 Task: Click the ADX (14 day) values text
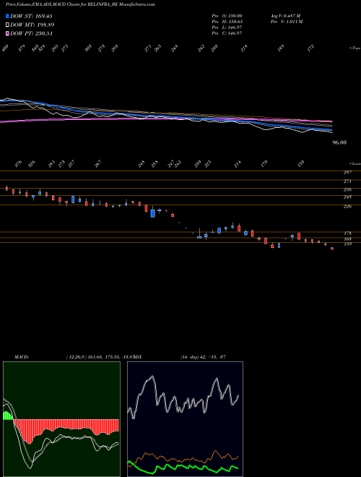(x=202, y=356)
